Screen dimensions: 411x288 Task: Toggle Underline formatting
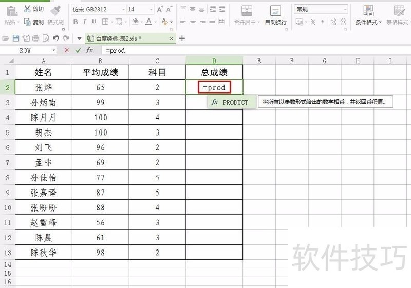pyautogui.click(x=95, y=22)
